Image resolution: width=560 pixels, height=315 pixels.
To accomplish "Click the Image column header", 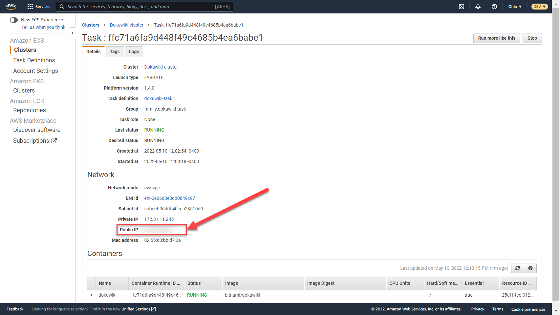I will pos(263,283).
